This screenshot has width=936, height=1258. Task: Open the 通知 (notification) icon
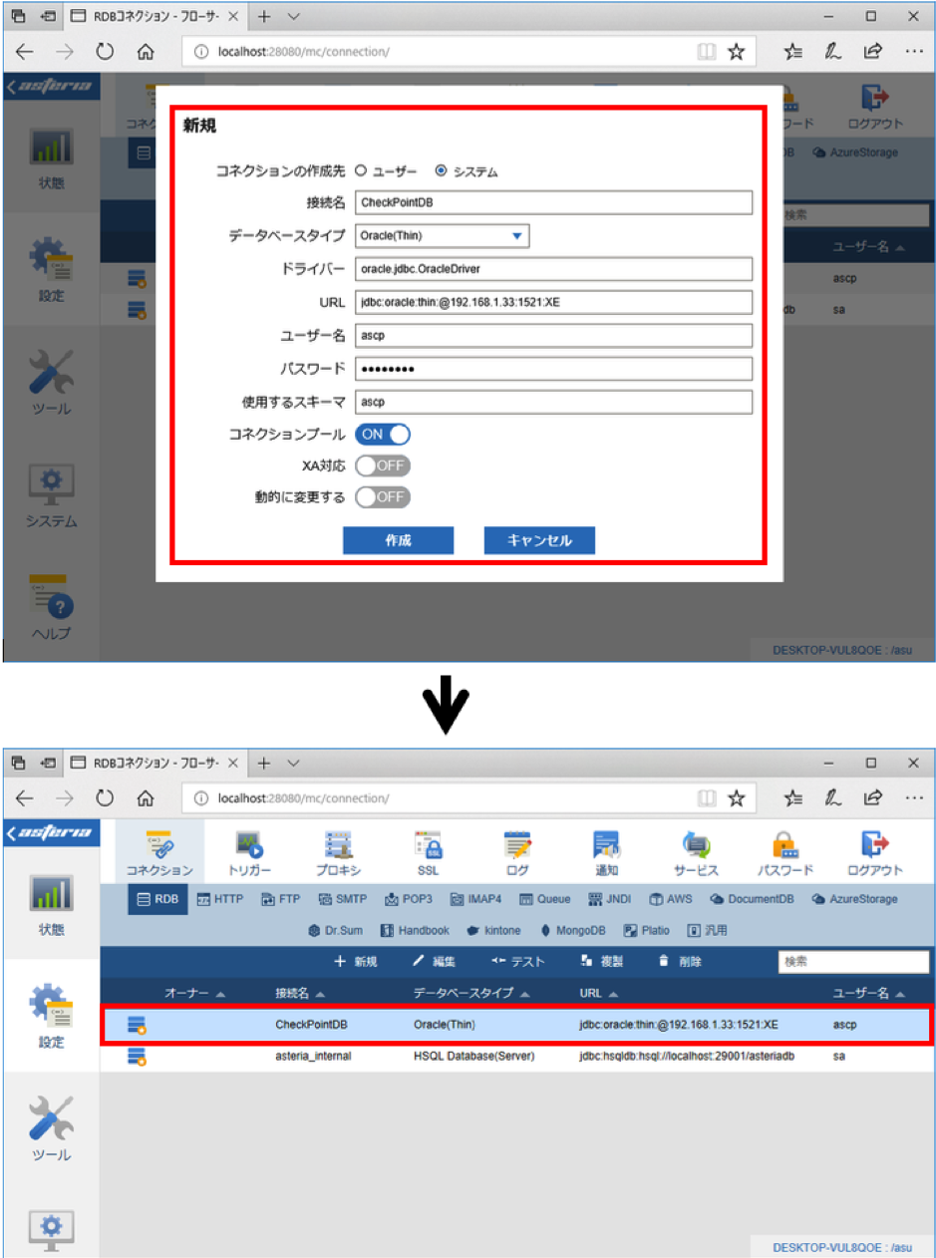pyautogui.click(x=606, y=852)
